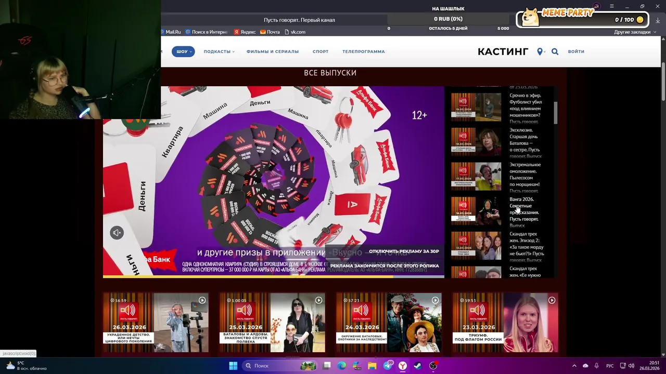This screenshot has width=666, height=374.
Task: Click ОТКЛЮЧИТЬ РЕКЛАМУ ЗА 30Р button
Action: 404,251
